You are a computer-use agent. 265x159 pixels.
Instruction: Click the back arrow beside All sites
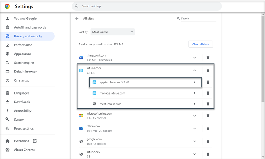[77, 19]
